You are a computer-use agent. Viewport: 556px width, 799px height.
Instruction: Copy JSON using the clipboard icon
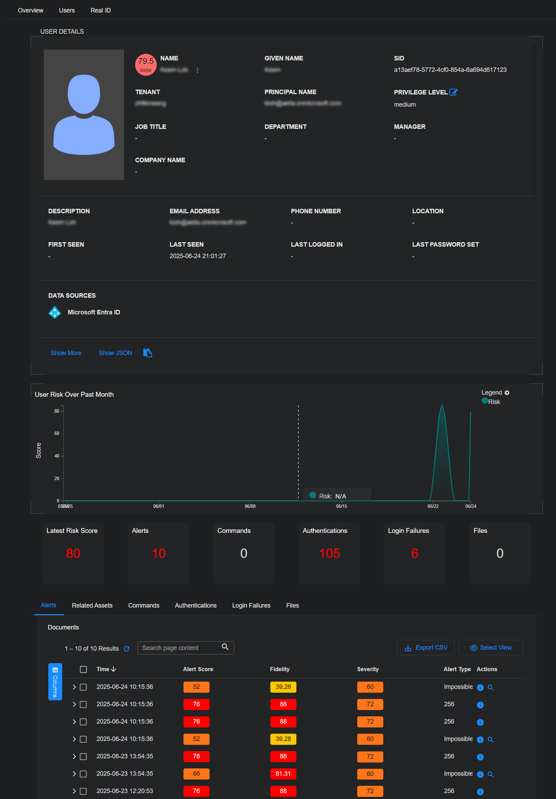(147, 353)
